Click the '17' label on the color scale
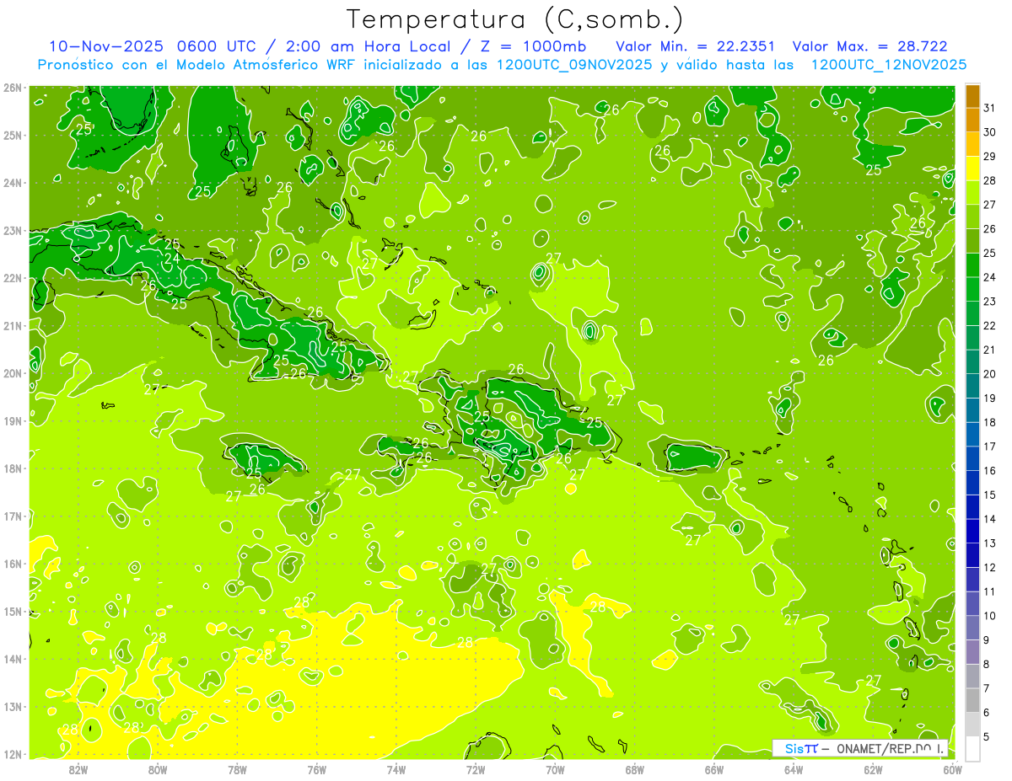 point(989,447)
